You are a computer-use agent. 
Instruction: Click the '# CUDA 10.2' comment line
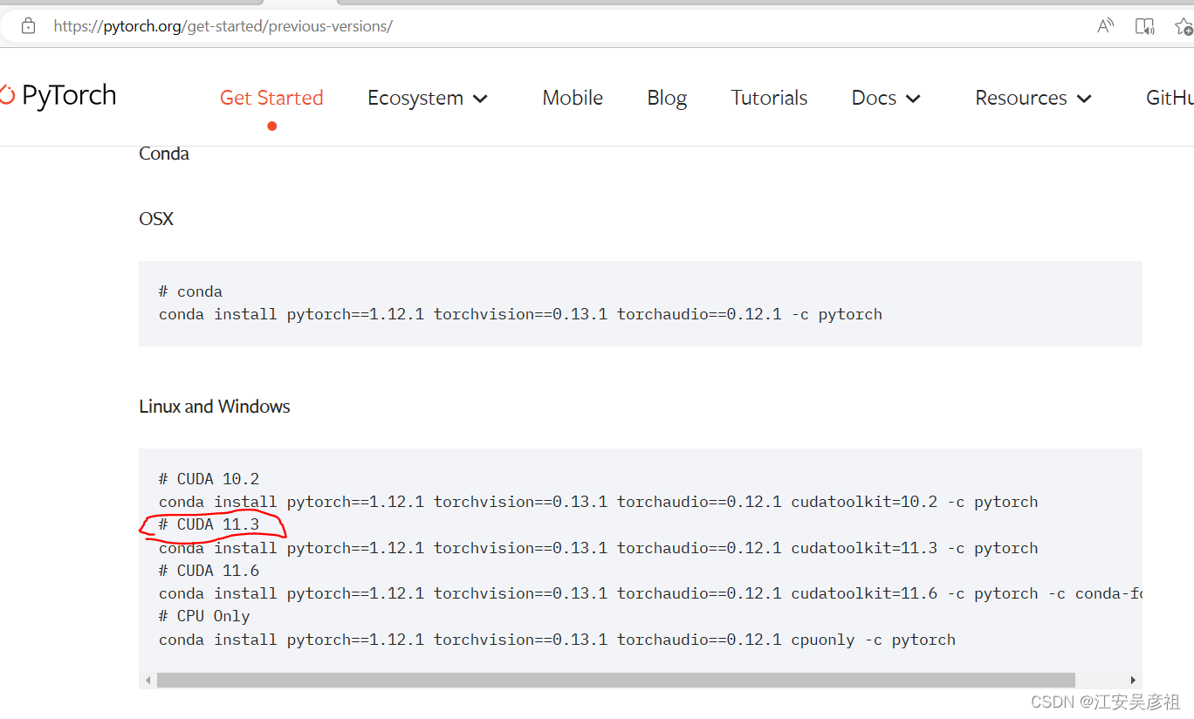(209, 479)
